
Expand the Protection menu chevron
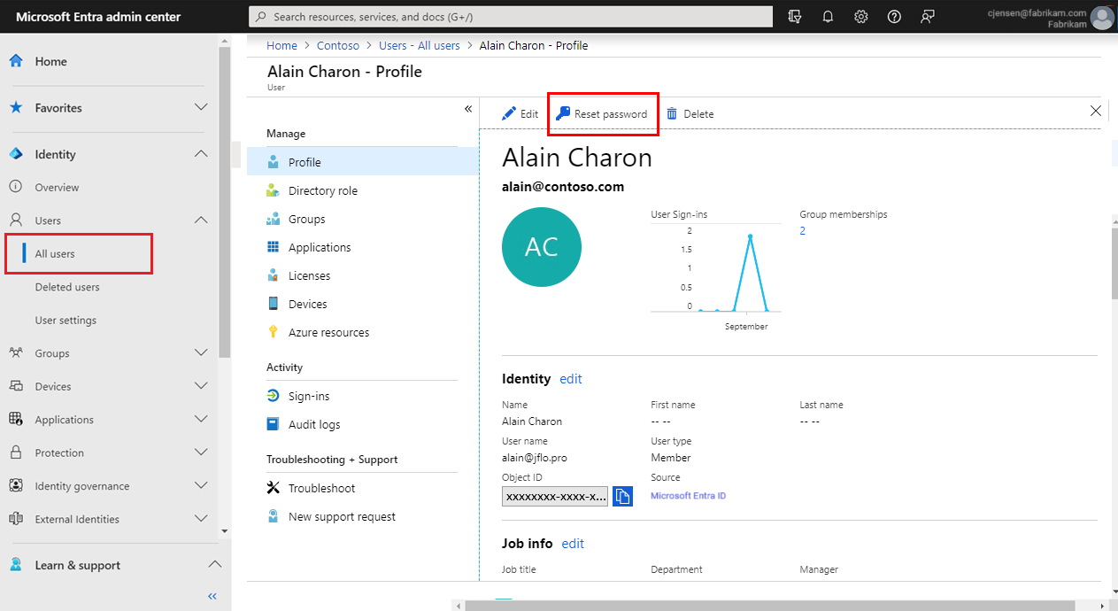click(x=201, y=452)
